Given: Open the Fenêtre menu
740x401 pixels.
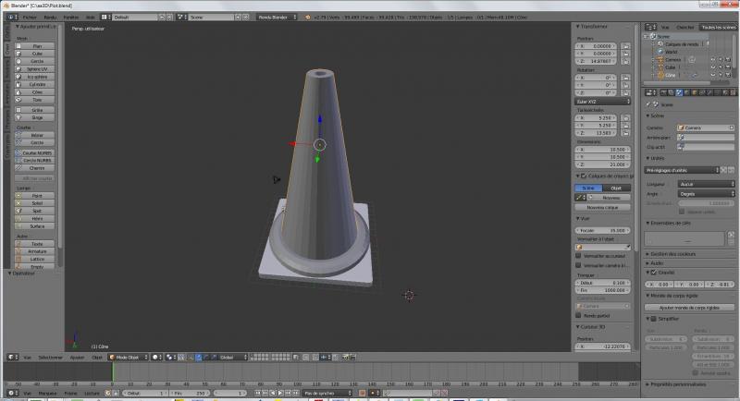Looking at the screenshot, I should 70,17.
